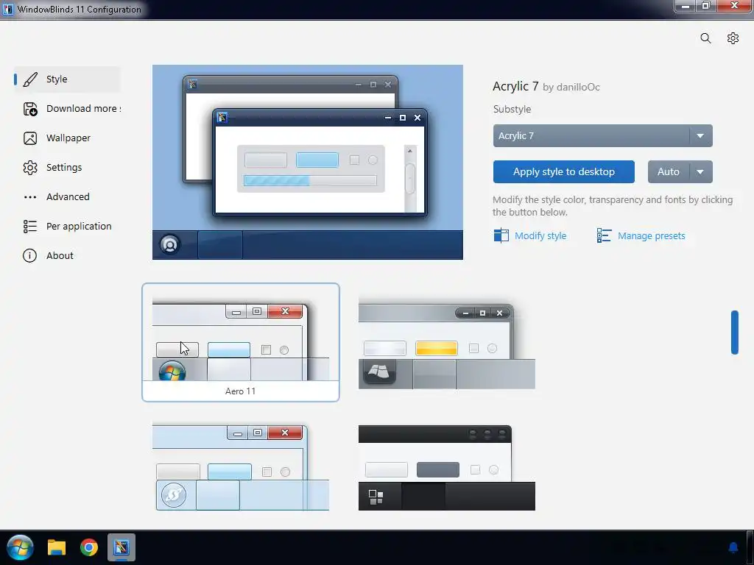Click the About info icon
This screenshot has height=565, width=754.
pyautogui.click(x=29, y=255)
